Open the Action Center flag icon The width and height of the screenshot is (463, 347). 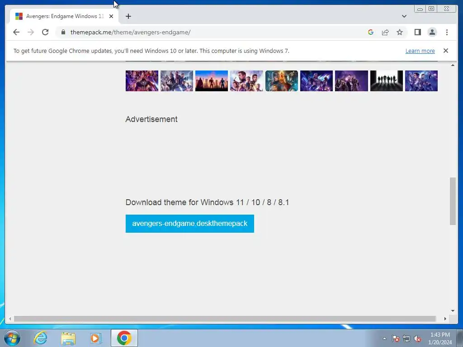(x=395, y=338)
